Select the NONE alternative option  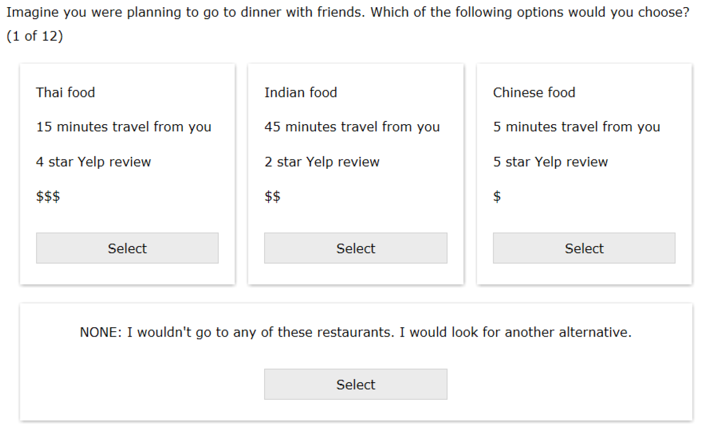pos(355,384)
